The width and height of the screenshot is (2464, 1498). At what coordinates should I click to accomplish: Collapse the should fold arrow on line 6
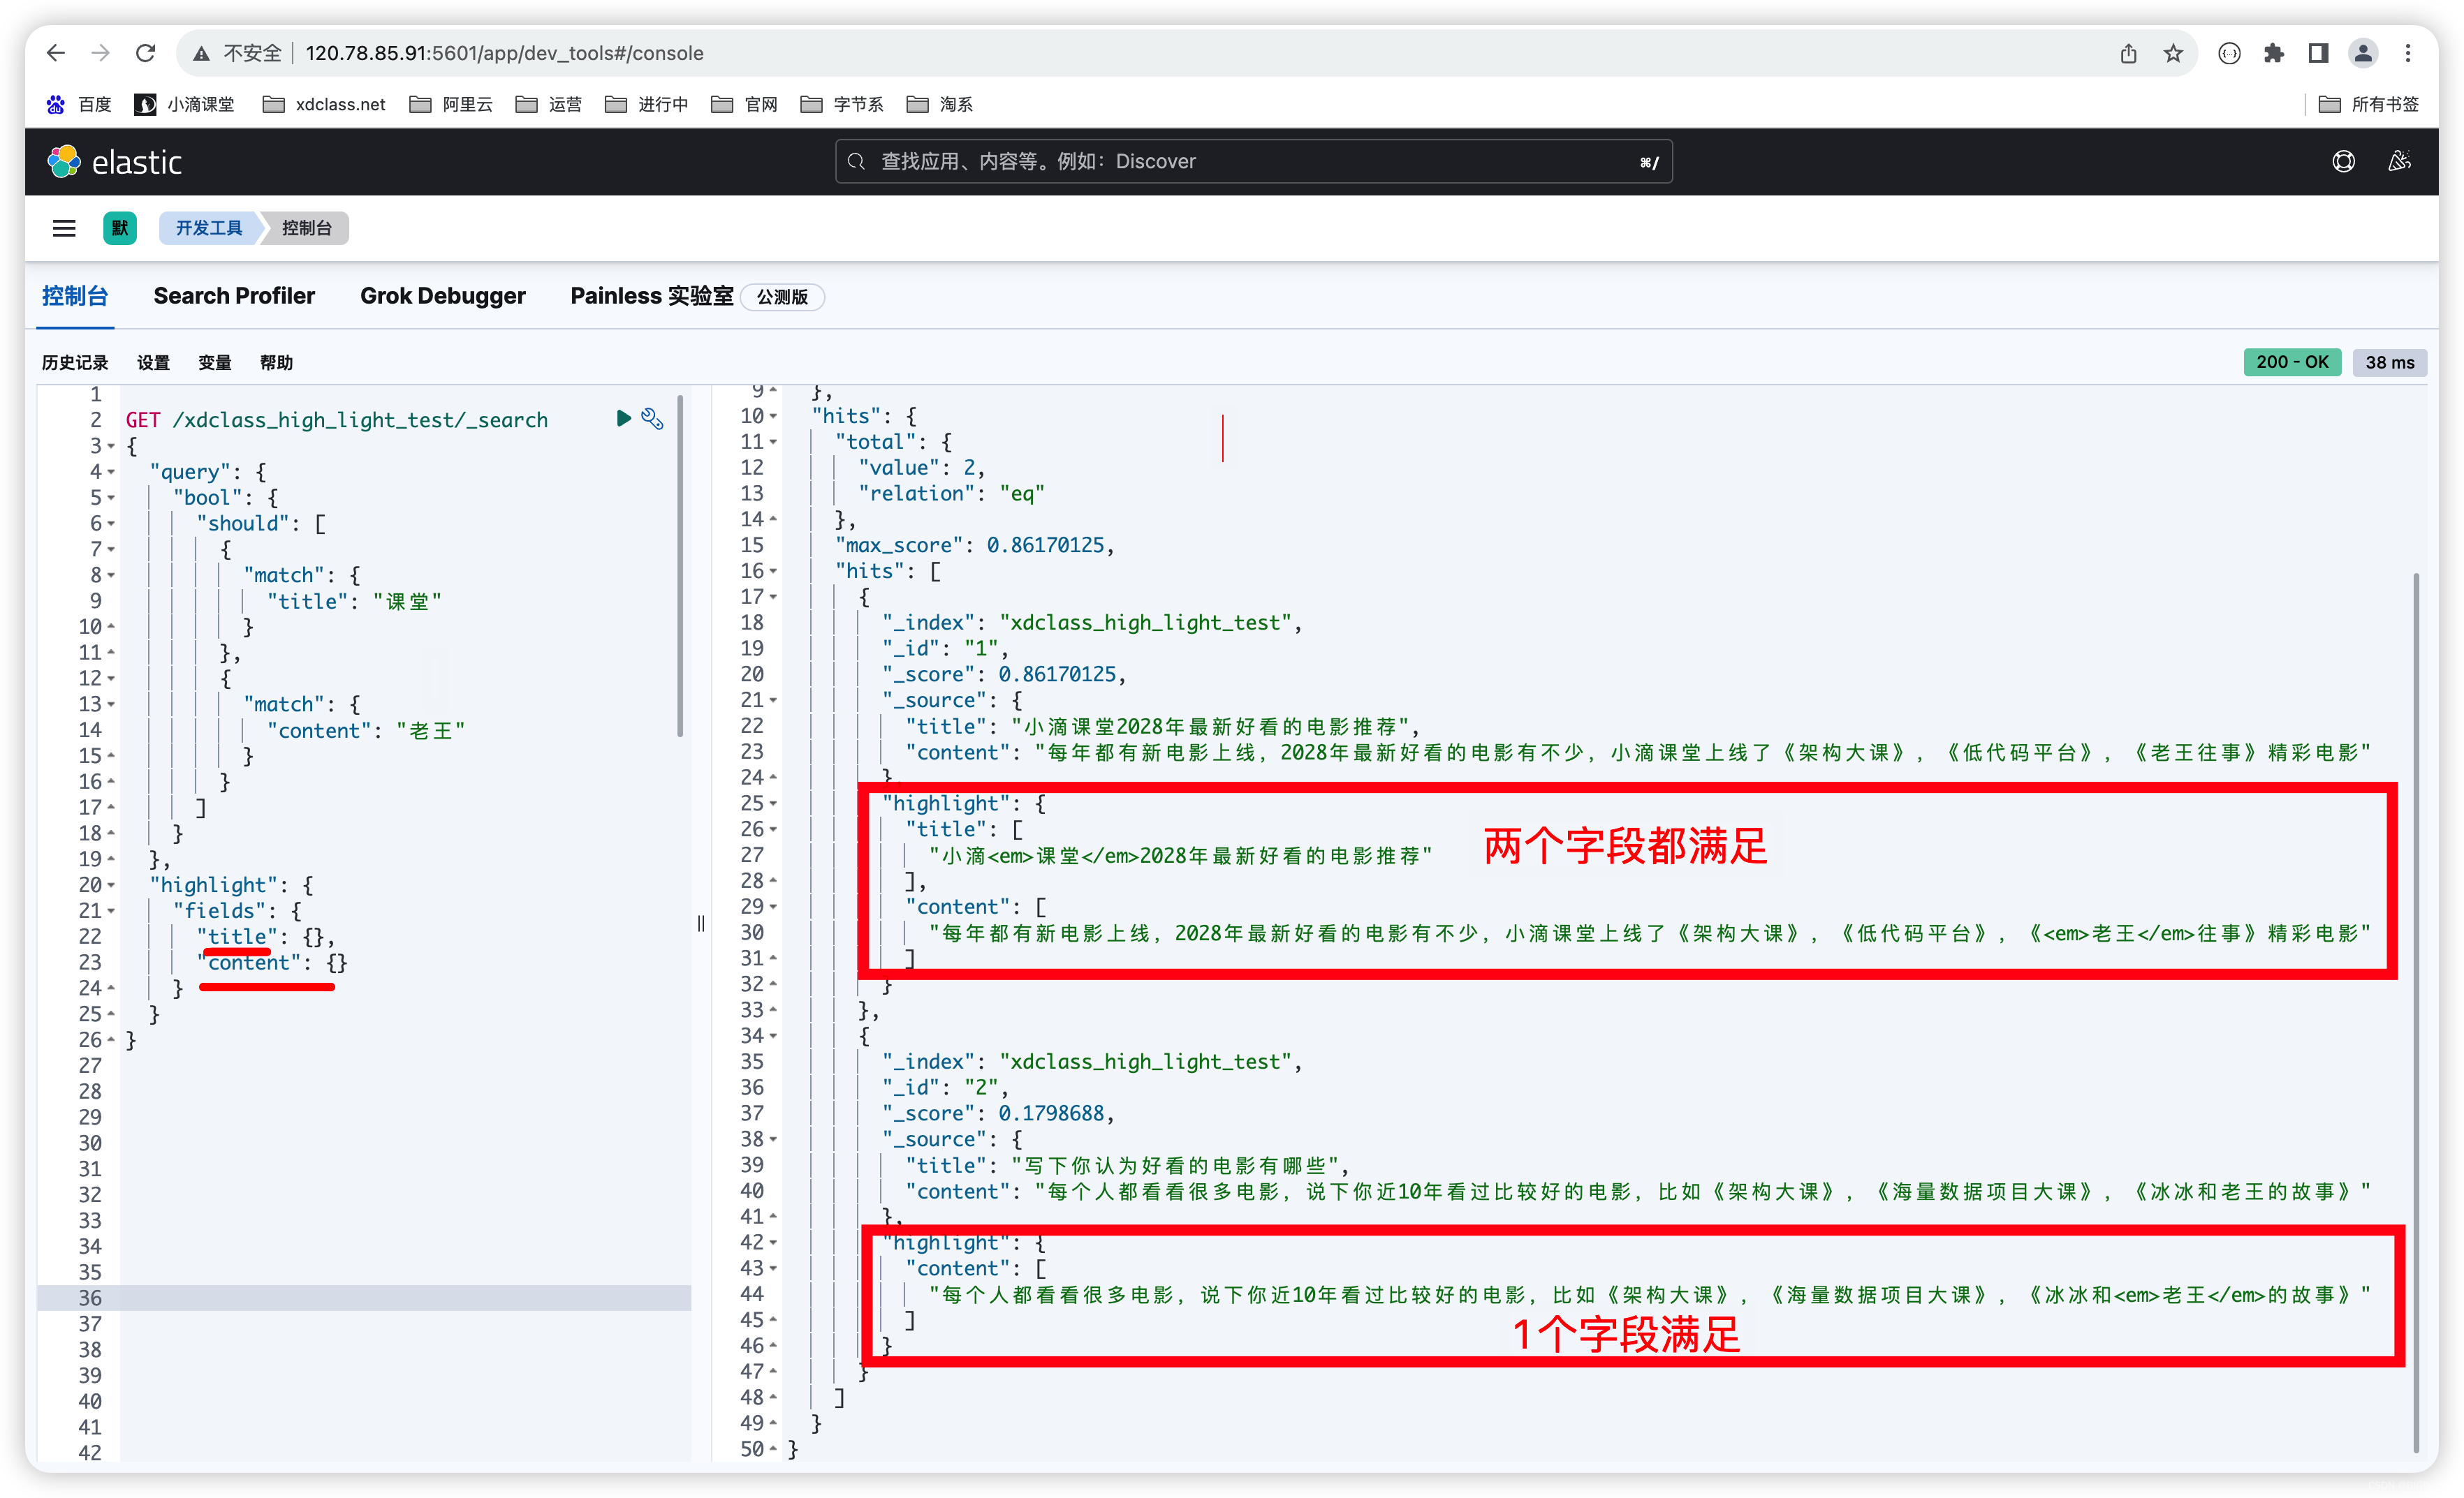pos(111,524)
